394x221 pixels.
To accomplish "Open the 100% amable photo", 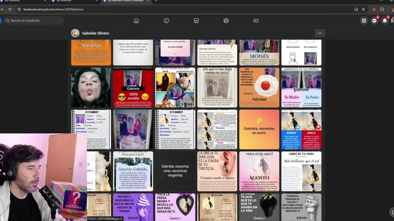I will click(133, 87).
